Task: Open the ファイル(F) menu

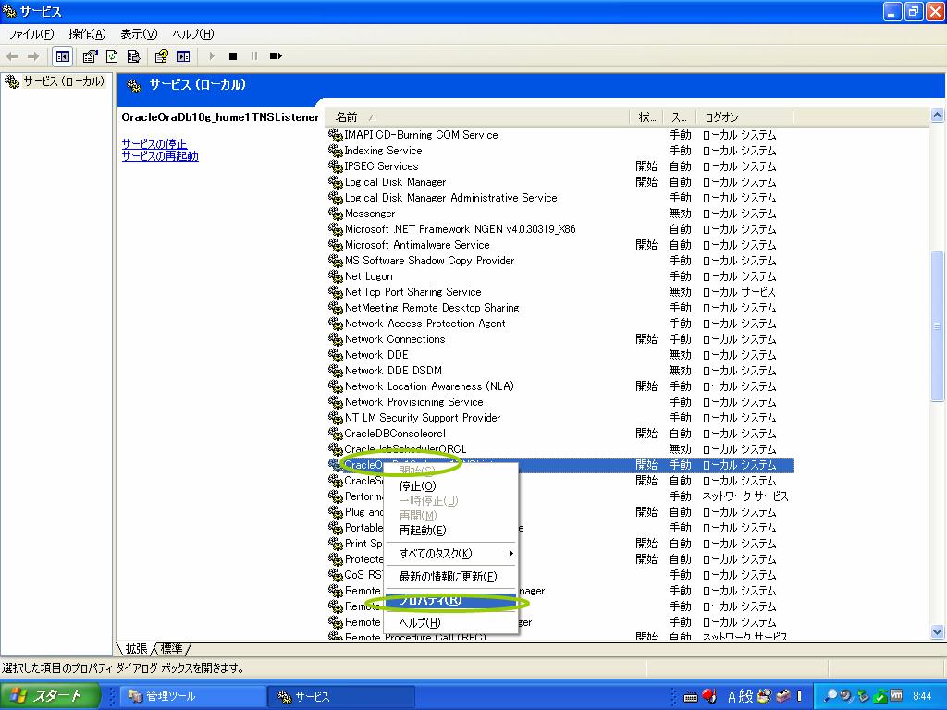Action: (31, 34)
